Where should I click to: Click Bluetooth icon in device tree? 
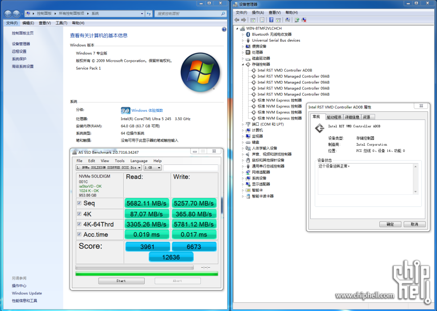coord(248,34)
